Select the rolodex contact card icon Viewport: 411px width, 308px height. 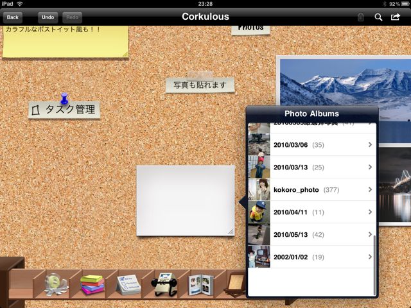coord(164,285)
